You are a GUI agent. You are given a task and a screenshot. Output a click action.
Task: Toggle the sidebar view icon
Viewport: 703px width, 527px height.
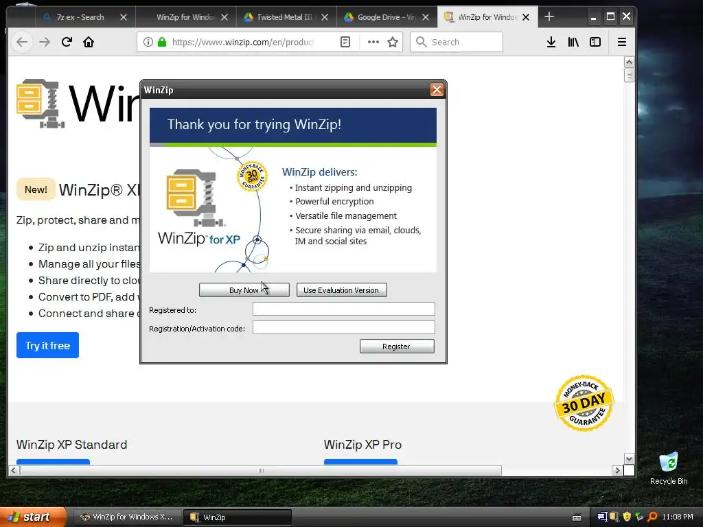coord(595,42)
